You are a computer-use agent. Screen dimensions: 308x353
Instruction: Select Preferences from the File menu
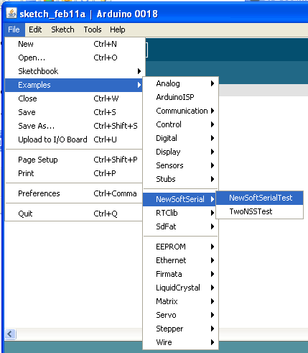[x=74, y=193]
